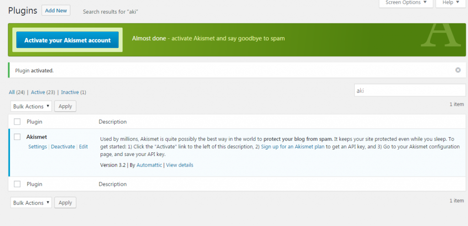Focus the plugin search field containing 'aki'
The image size is (468, 226).
coord(409,91)
